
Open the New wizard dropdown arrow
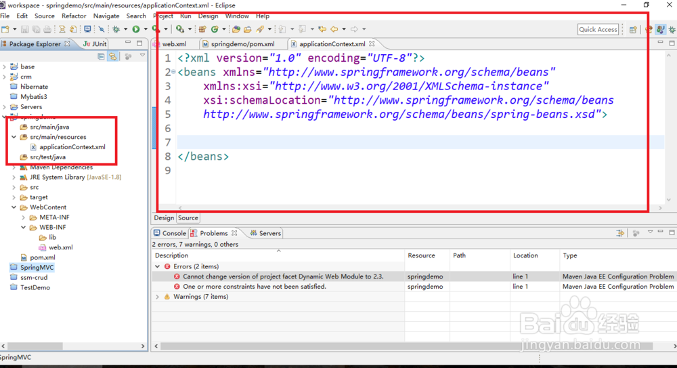(x=15, y=29)
